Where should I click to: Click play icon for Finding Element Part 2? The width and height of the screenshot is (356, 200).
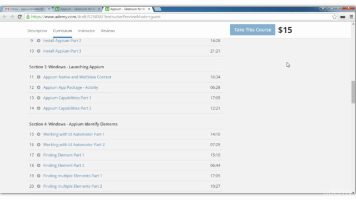(x=38, y=166)
